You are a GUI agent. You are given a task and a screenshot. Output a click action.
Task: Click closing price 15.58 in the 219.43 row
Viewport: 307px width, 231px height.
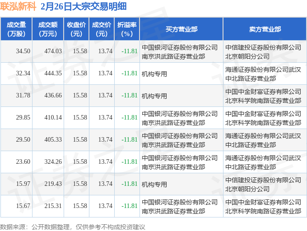point(80,184)
